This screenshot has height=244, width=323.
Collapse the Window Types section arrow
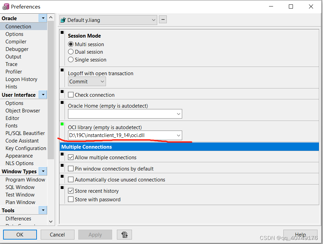[43, 171]
